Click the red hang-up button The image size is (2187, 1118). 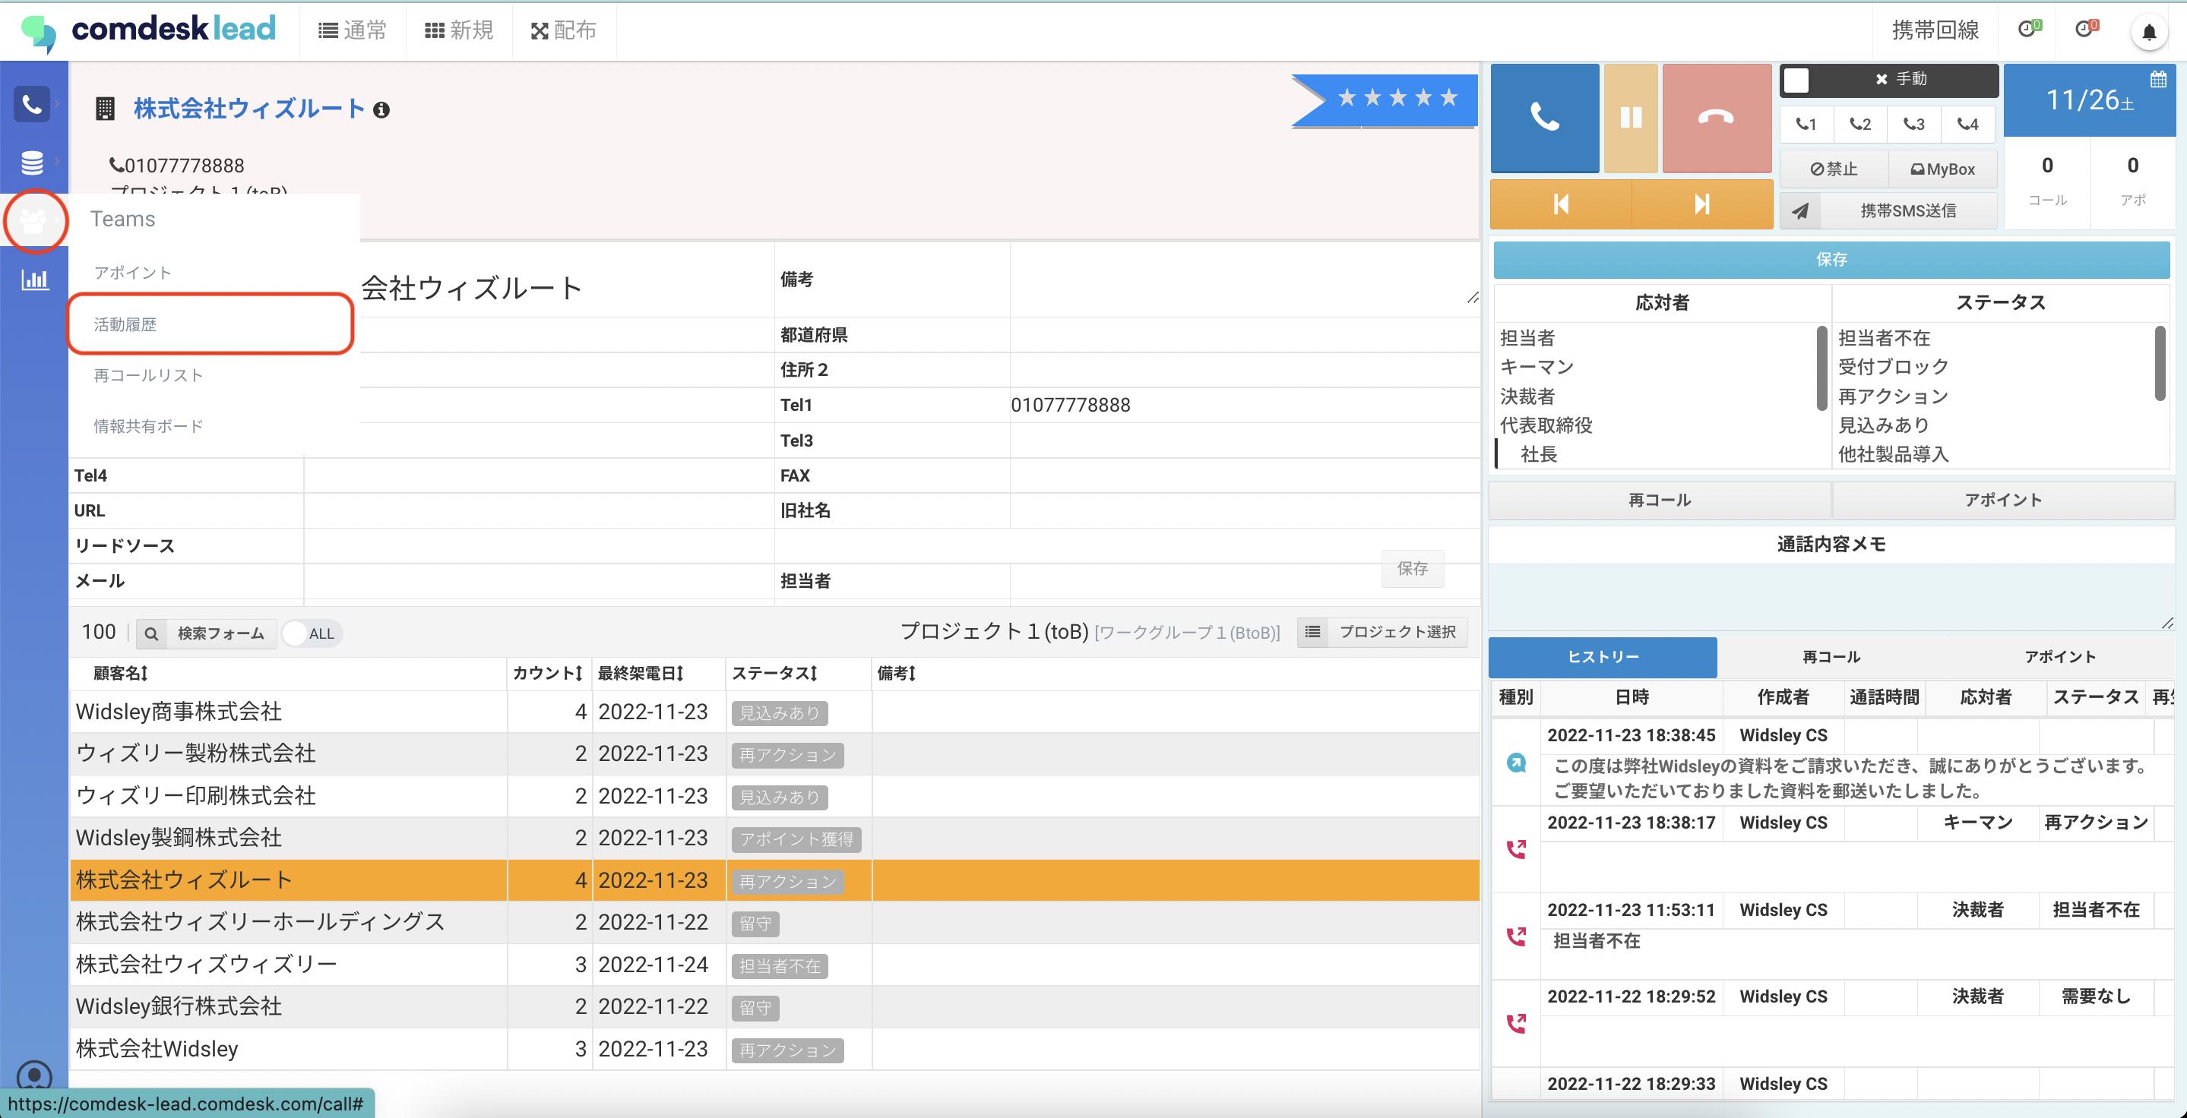[1716, 117]
